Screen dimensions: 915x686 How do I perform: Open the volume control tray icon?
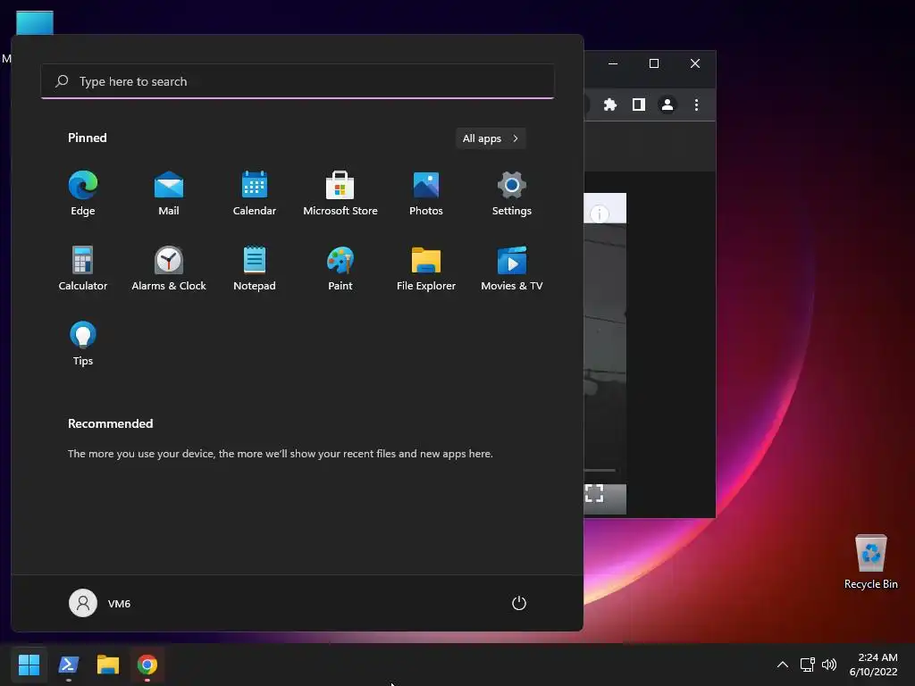pos(828,665)
